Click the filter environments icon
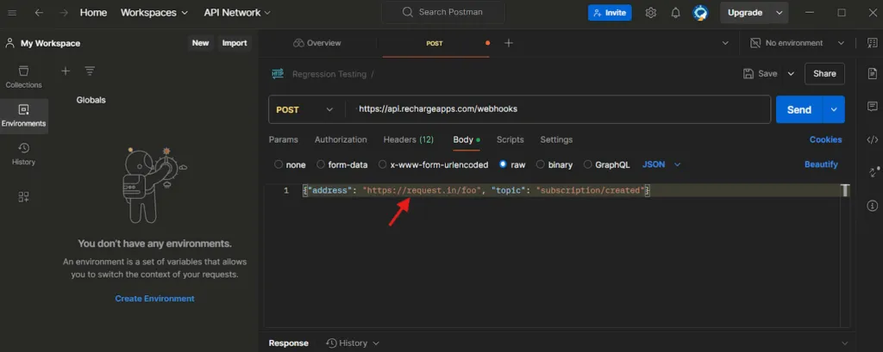Image resolution: width=883 pixels, height=352 pixels. coord(90,71)
